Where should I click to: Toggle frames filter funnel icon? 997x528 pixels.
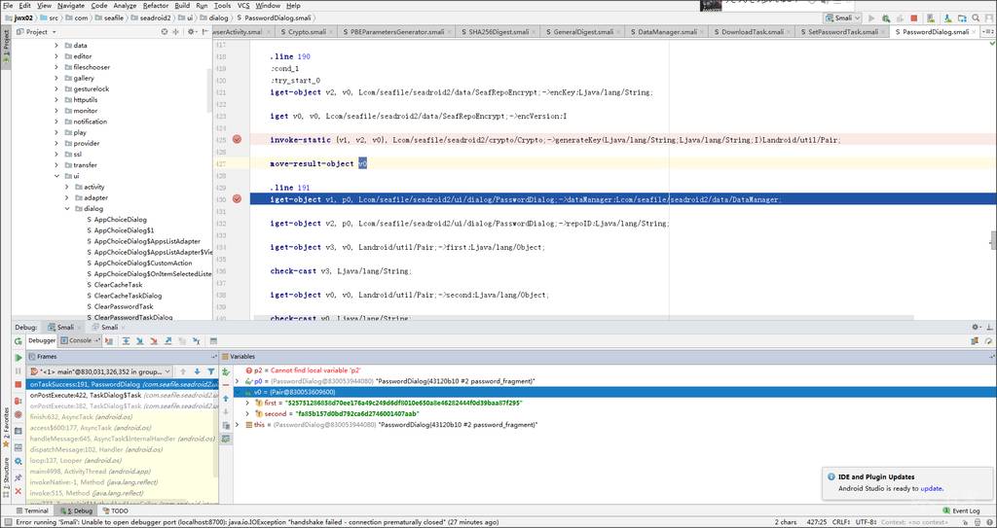(211, 371)
